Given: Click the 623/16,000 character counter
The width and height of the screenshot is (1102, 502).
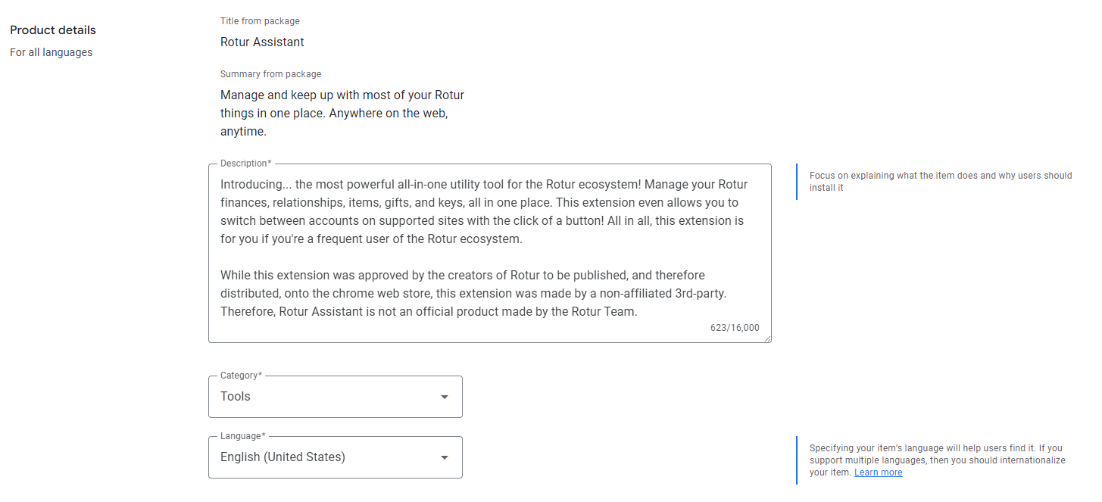Looking at the screenshot, I should click(735, 328).
